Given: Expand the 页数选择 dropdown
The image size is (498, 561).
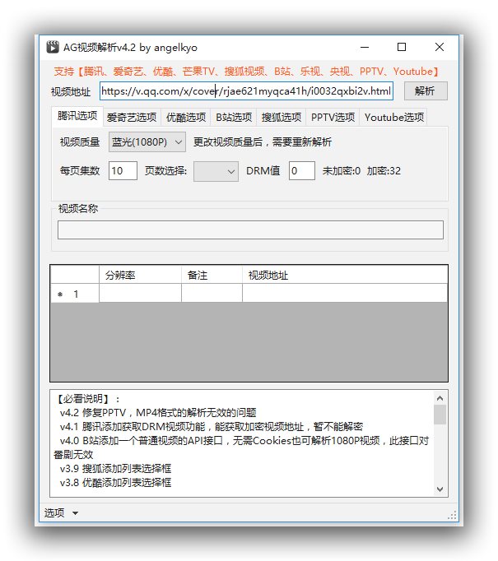Looking at the screenshot, I should (x=216, y=171).
